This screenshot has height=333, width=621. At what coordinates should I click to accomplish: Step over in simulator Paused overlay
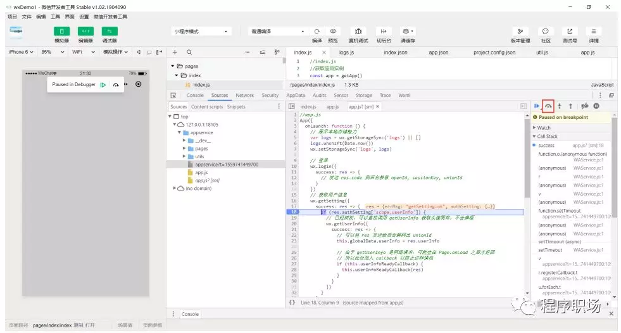(x=116, y=85)
